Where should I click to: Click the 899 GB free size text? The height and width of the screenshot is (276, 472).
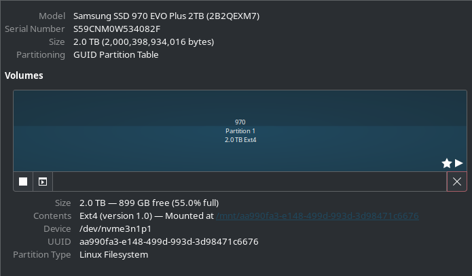144,203
